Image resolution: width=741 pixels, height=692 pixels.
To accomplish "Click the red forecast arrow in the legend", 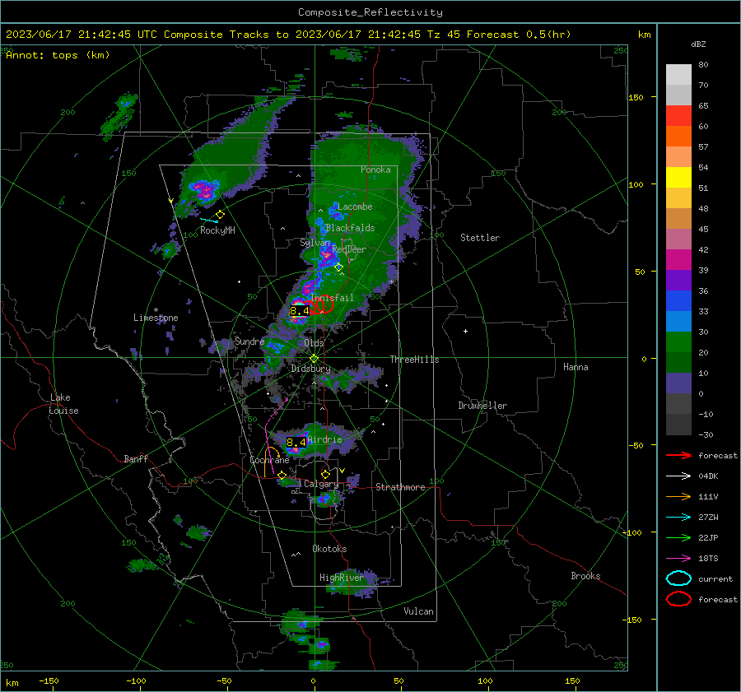I will pos(678,455).
